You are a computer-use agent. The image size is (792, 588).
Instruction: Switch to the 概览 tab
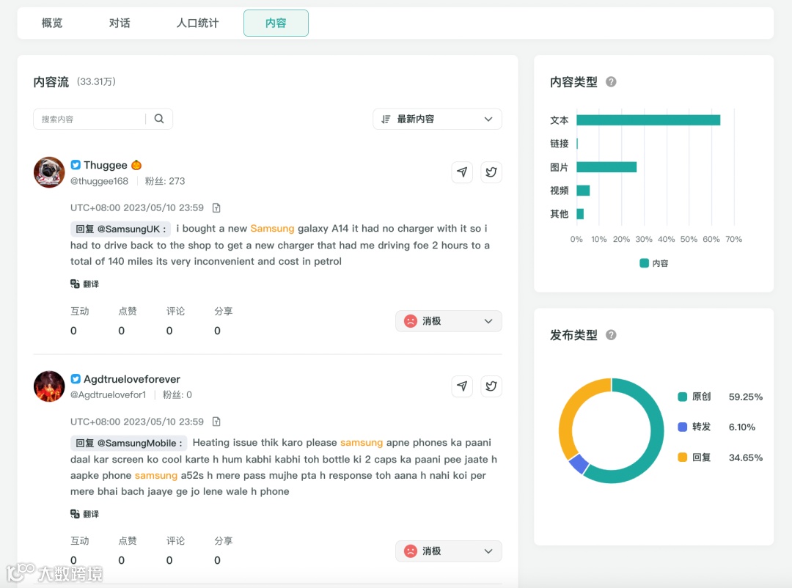tap(52, 23)
